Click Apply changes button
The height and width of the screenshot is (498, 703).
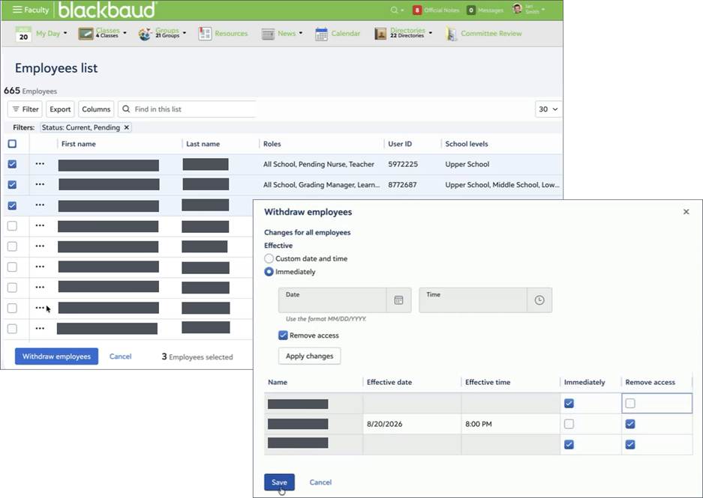pos(309,356)
